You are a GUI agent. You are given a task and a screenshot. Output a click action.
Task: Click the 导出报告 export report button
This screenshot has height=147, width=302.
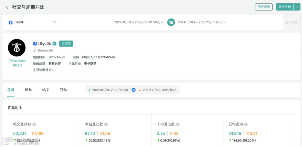(x=285, y=7)
